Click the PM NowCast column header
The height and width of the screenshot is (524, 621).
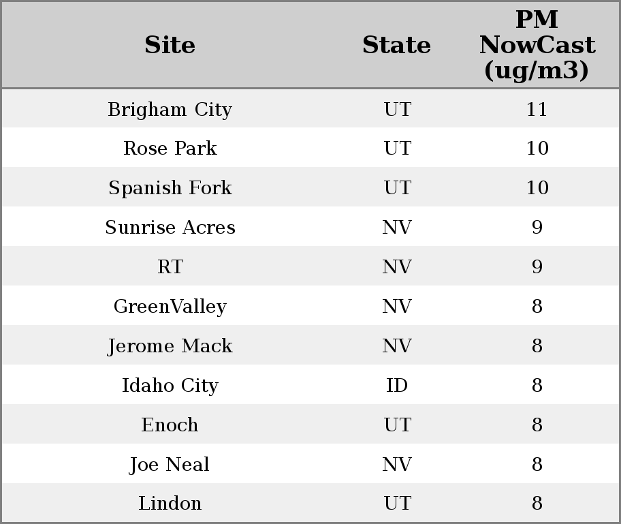pos(537,46)
